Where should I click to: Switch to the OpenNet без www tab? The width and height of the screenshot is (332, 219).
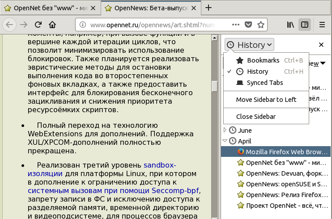point(49,8)
